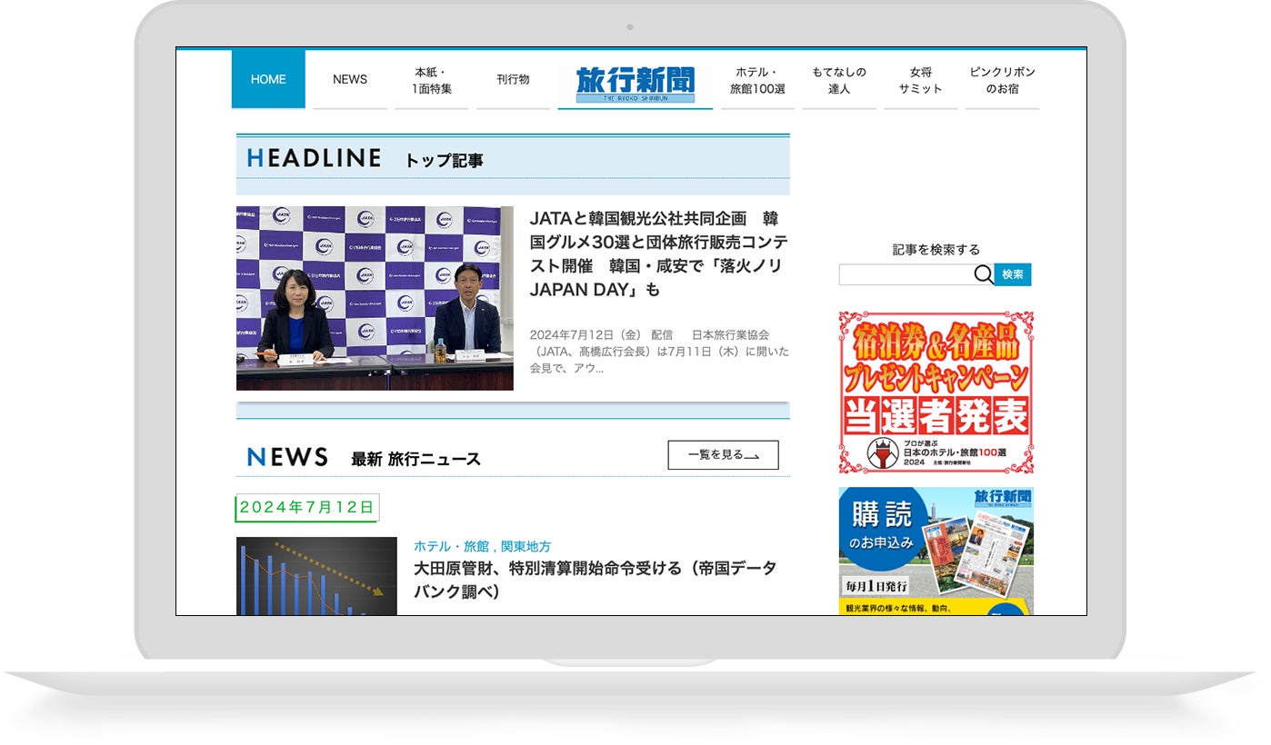
Task: Open the declining bar chart thumbnail
Action: [x=316, y=576]
